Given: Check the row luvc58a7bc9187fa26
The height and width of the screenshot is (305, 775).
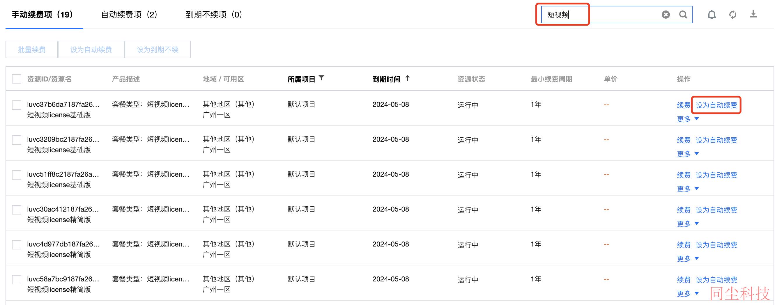Looking at the screenshot, I should click(x=17, y=279).
